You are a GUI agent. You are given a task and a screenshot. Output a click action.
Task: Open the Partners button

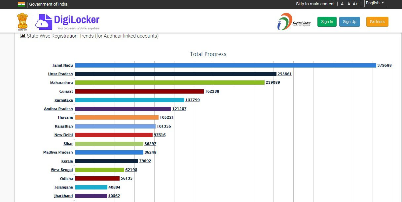coord(377,22)
